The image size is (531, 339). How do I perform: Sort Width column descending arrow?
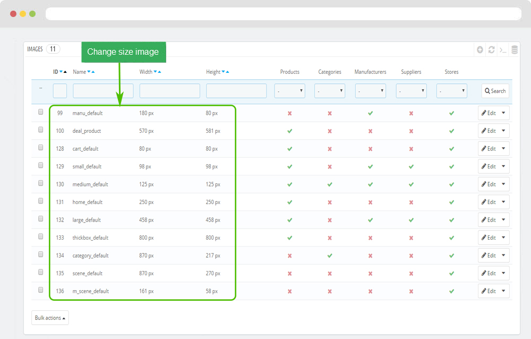click(x=156, y=72)
